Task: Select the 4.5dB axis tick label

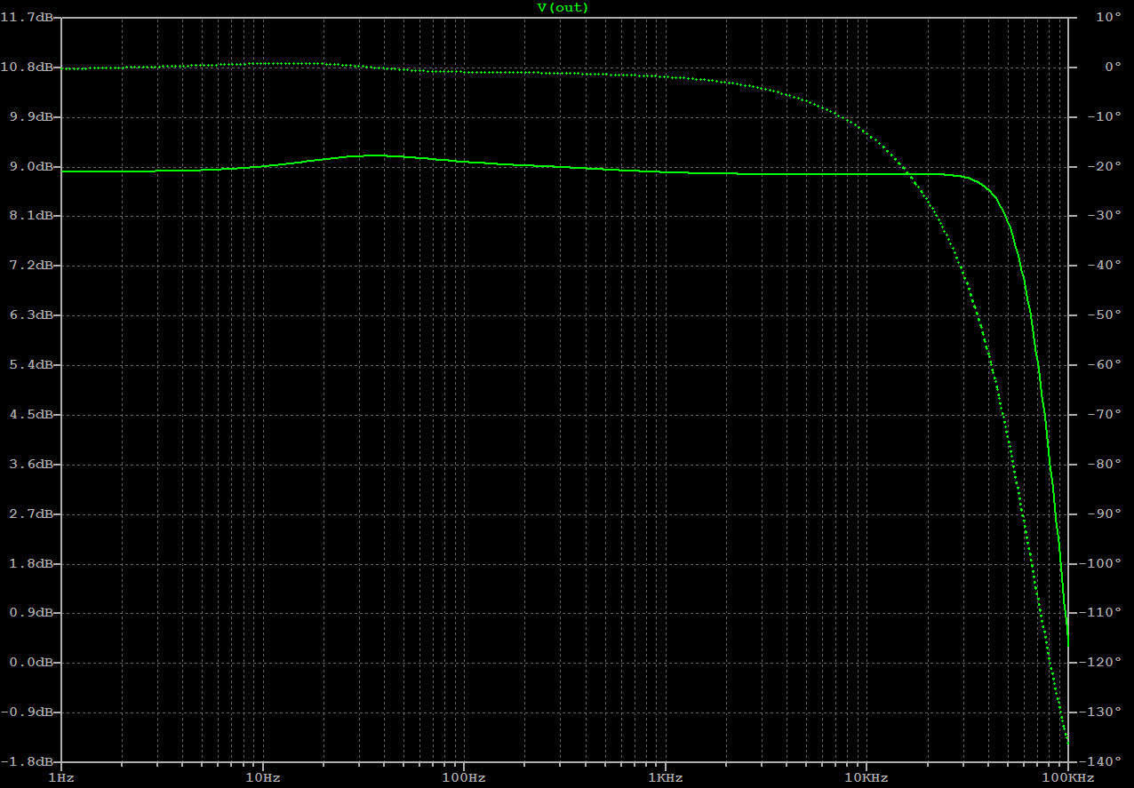Action: coord(31,415)
